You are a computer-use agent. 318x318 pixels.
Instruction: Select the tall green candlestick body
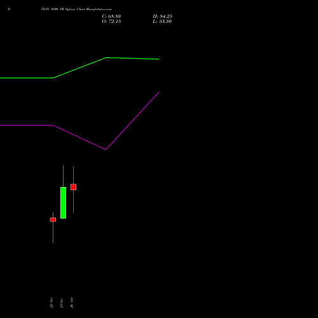(x=63, y=203)
